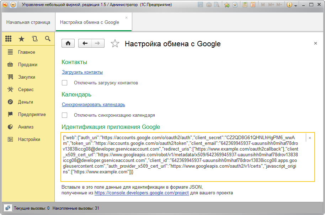Click the Идентификация приложения Google heading
Image resolution: width=325 pixels, height=215 pixels.
click(111, 127)
